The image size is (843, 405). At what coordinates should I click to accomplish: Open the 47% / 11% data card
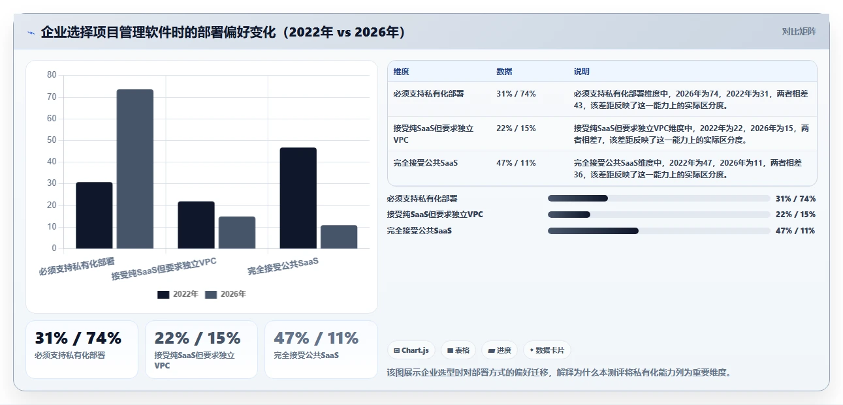coord(321,349)
